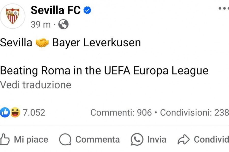
Task: Click the WhatsApp Invia icon
Action: coord(137,139)
